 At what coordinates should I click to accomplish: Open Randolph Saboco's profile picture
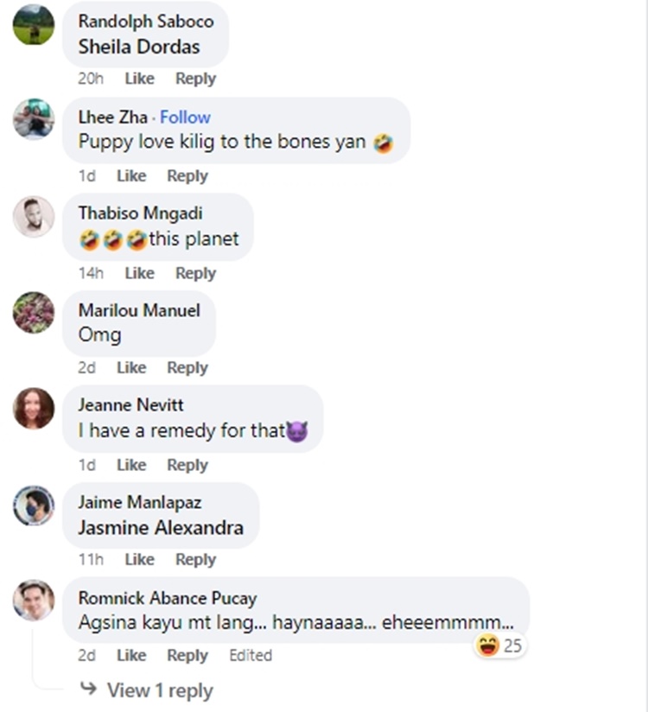(34, 23)
